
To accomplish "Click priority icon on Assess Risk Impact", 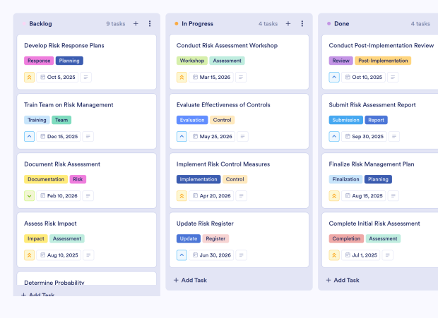I will click(x=30, y=255).
